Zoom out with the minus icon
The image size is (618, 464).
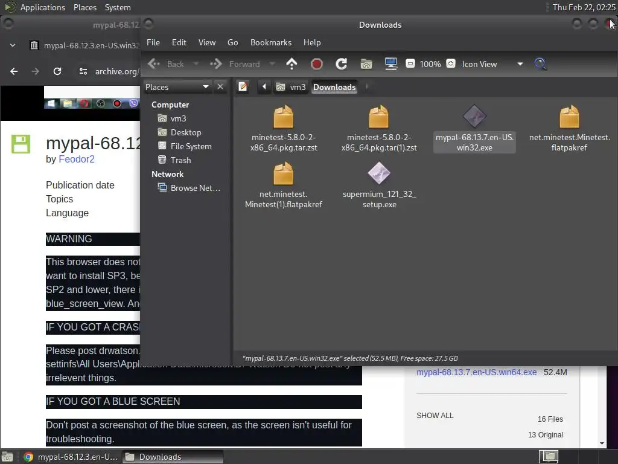[410, 63]
